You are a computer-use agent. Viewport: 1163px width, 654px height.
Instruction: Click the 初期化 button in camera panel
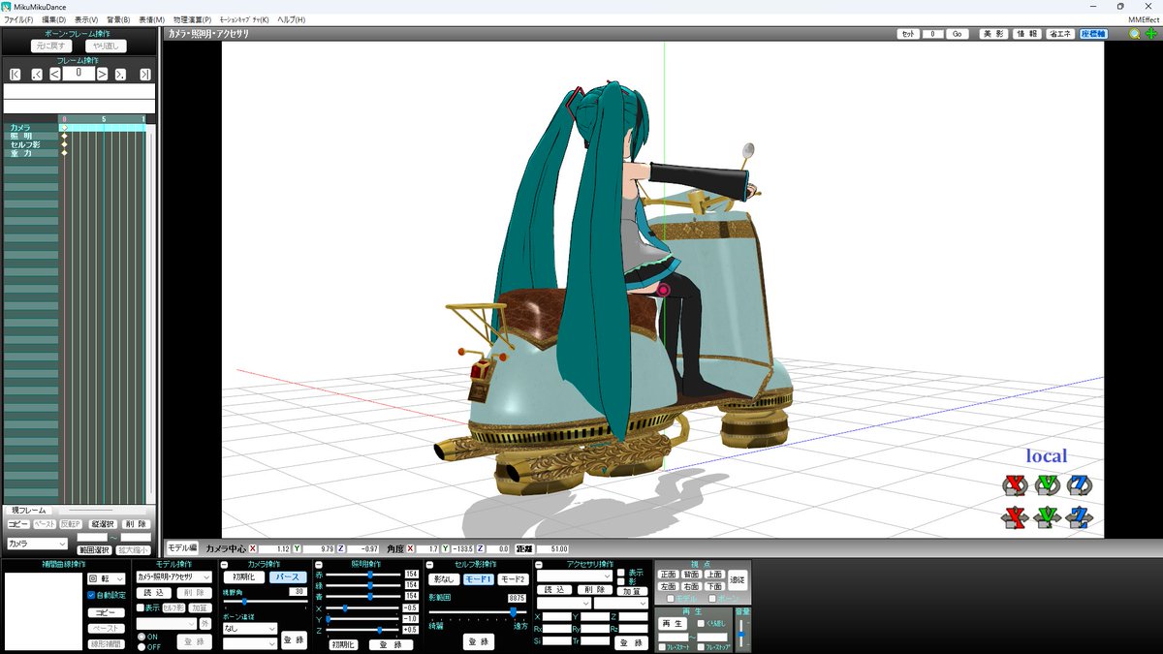243,577
